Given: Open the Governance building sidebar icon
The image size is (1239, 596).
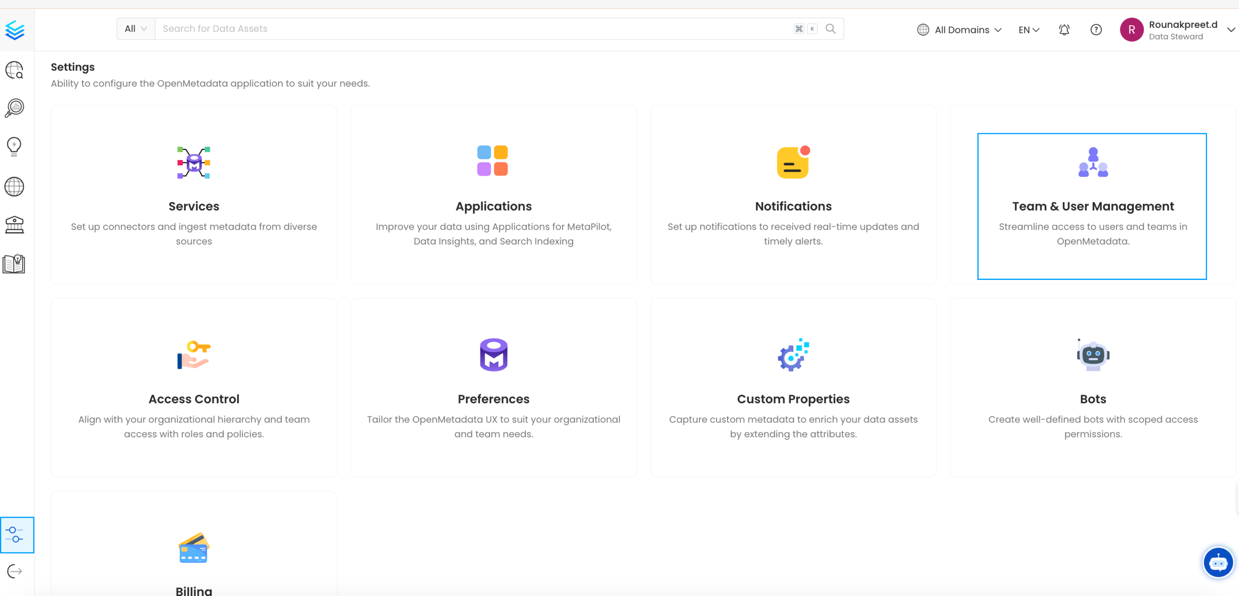Looking at the screenshot, I should [x=14, y=225].
